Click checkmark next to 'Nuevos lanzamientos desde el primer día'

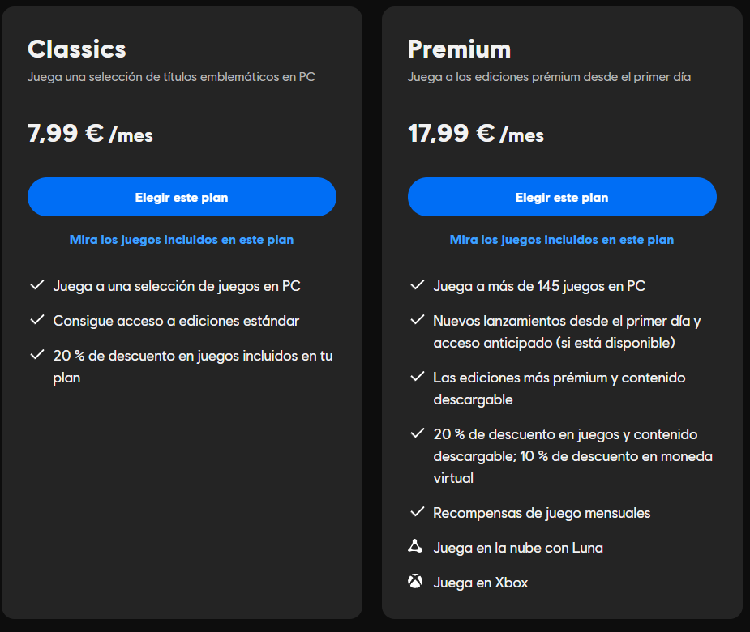pyautogui.click(x=417, y=320)
